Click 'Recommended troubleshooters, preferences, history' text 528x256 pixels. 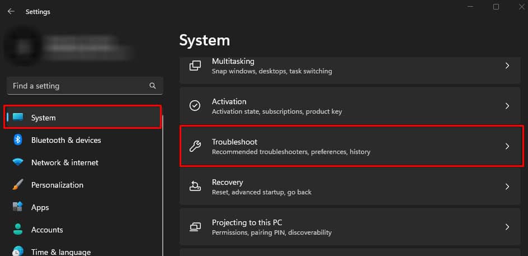pos(291,152)
